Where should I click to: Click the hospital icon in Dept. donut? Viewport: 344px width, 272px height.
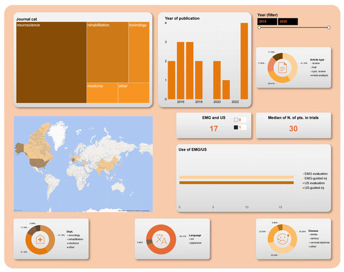pyautogui.click(x=40, y=239)
